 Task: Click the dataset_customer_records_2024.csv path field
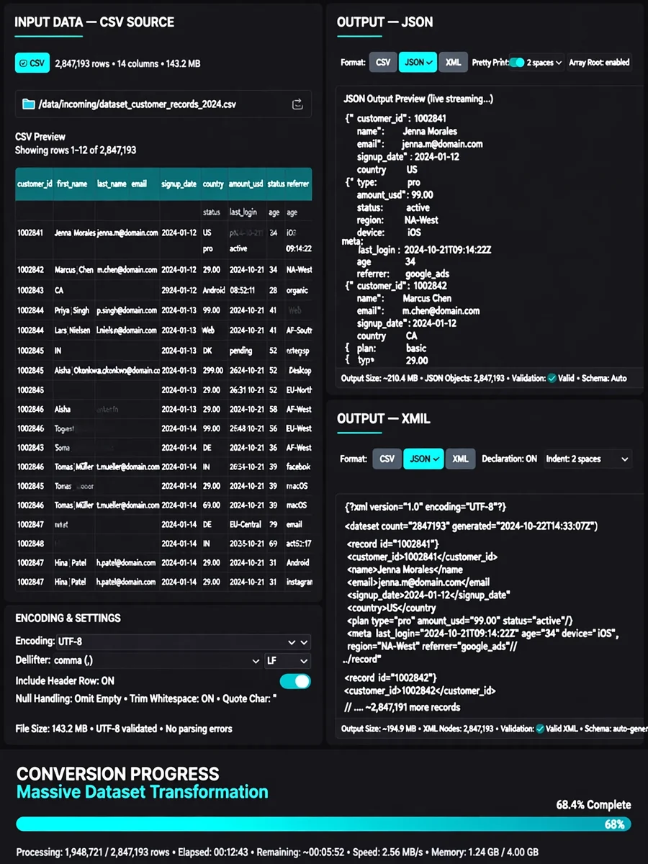[163, 104]
